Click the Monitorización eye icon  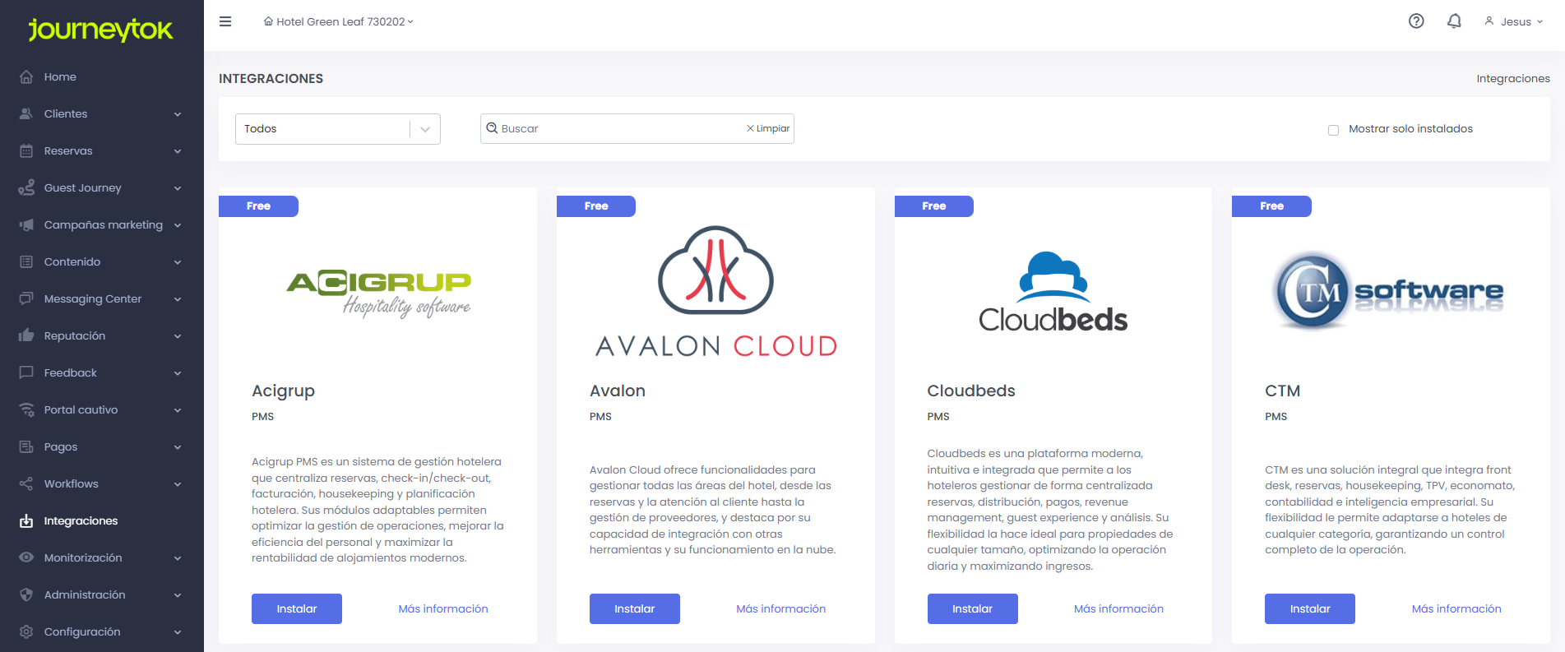(x=26, y=557)
